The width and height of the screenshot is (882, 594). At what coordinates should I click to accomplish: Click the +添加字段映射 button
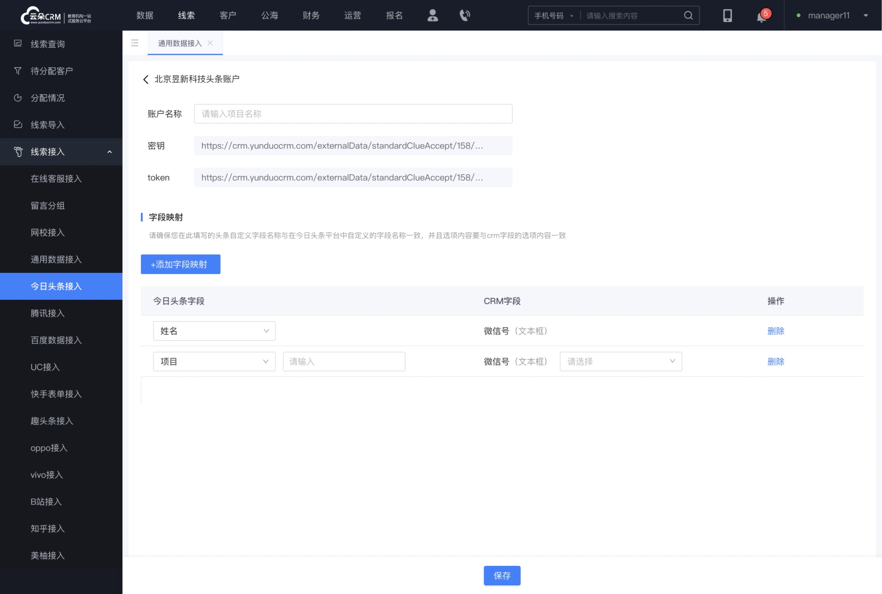pos(180,264)
